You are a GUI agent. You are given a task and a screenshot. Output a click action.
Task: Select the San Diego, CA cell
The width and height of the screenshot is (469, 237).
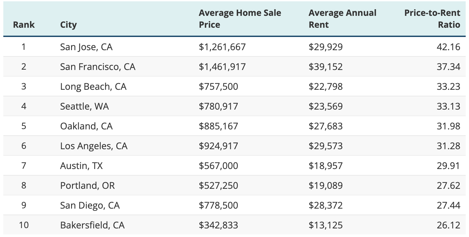point(90,205)
